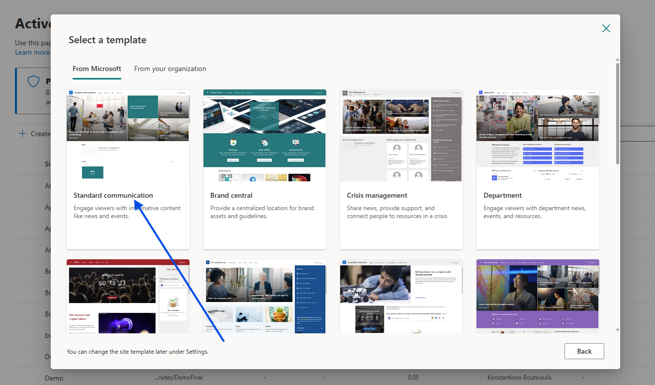Click the scrollbar down arrow in the dialog
Image resolution: width=655 pixels, height=385 pixels.
pyautogui.click(x=618, y=329)
